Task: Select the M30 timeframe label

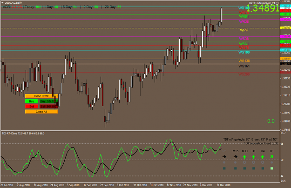Action: tap(244, 151)
